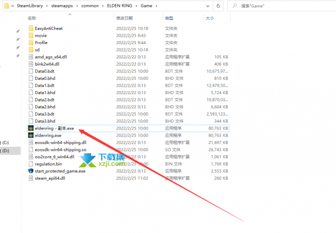The width and height of the screenshot is (336, 233).
Task: Navigate to ELDEN RING breadcrumb
Action: coord(120,6)
